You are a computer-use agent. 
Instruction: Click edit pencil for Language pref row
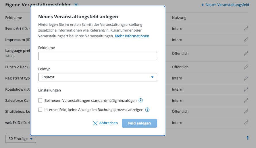pos(246,53)
